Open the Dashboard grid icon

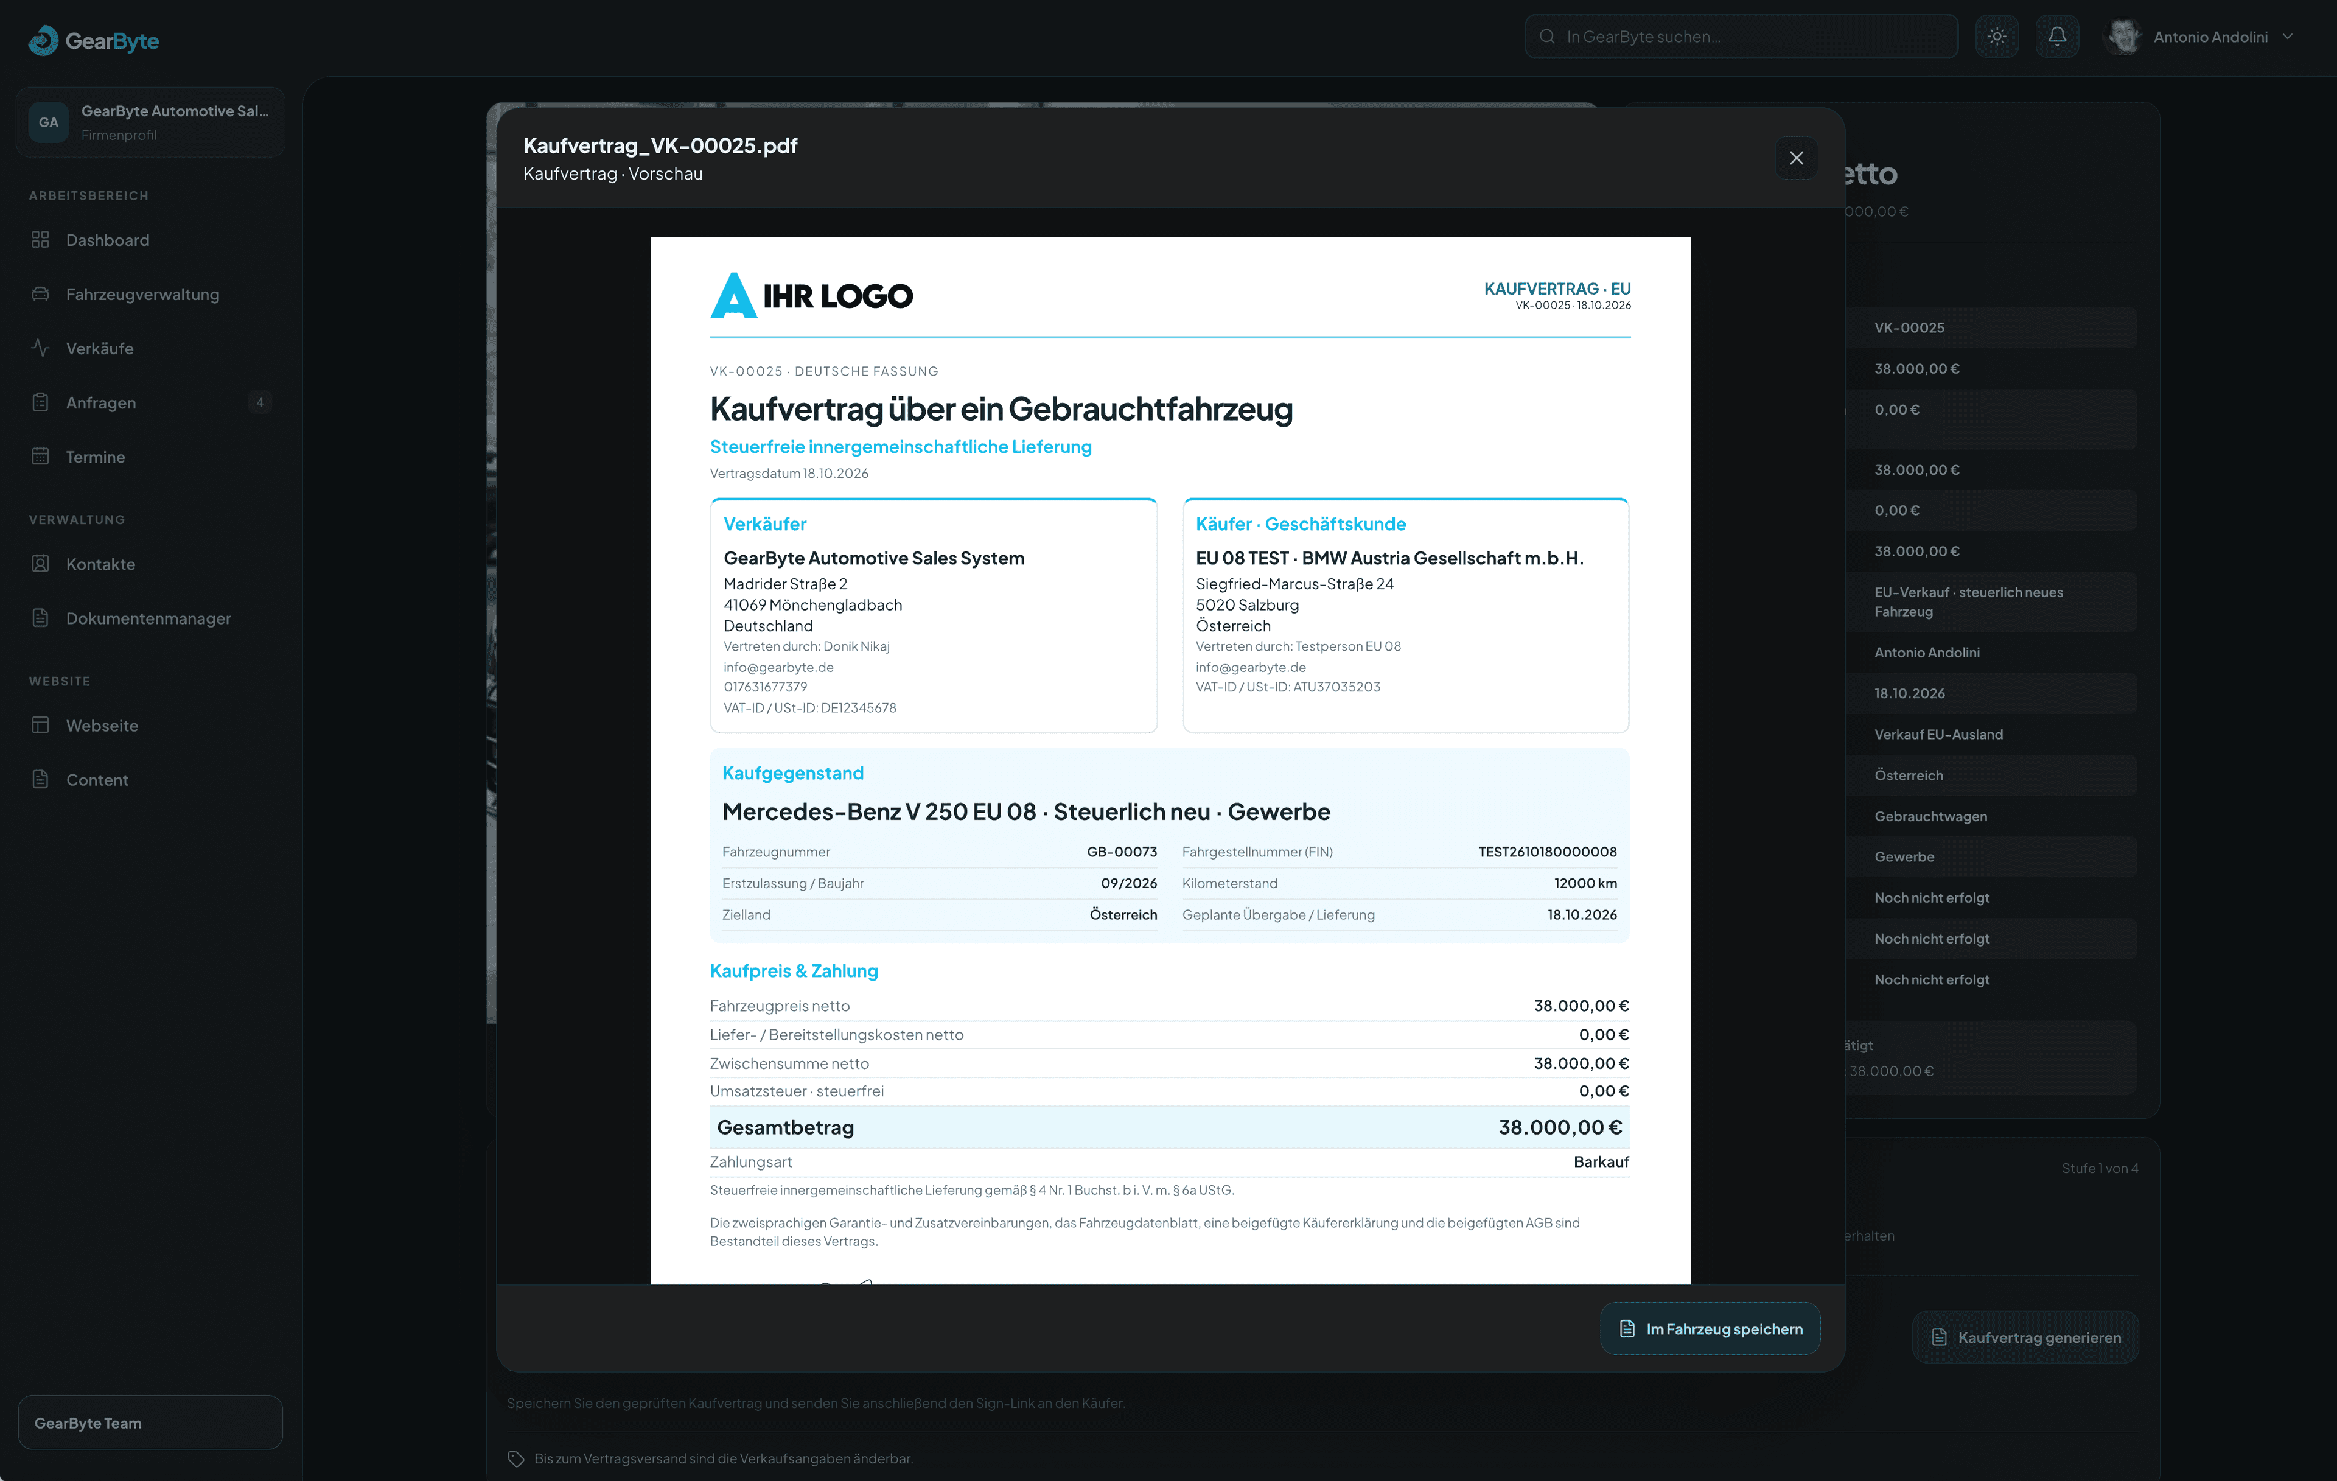coord(40,240)
